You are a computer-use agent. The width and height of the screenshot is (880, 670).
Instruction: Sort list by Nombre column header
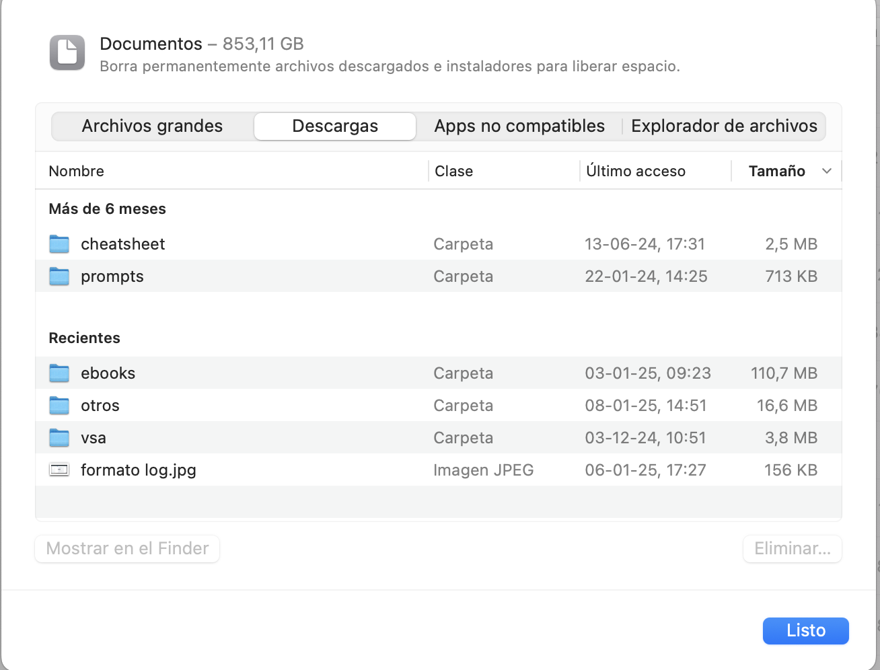pyautogui.click(x=77, y=172)
